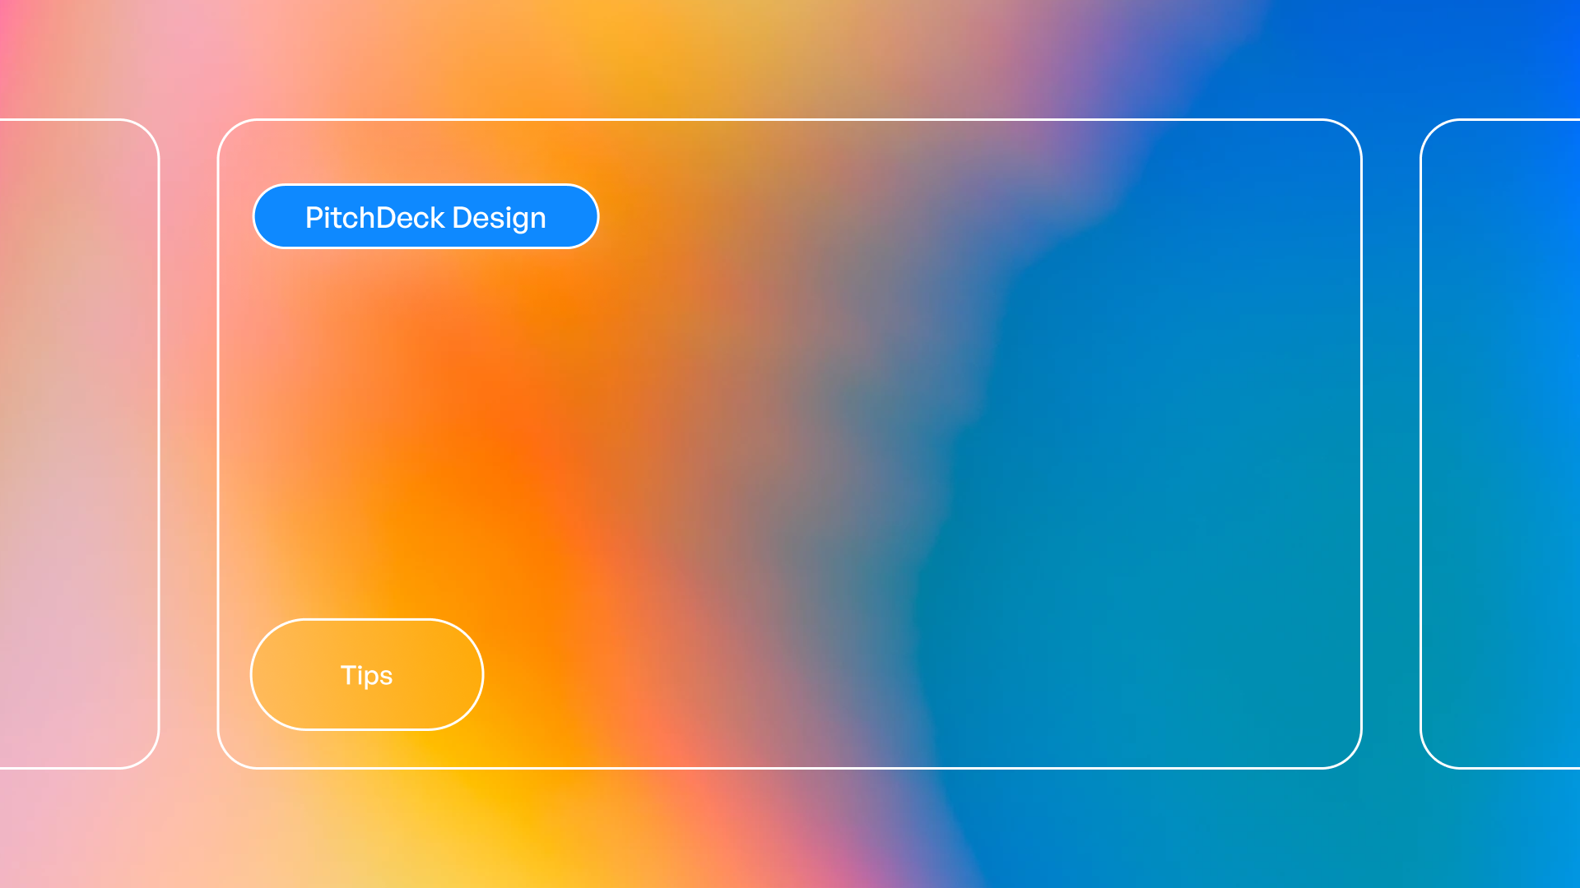Click the gradient background below center card
The image size is (1580, 888).
[x=790, y=830]
